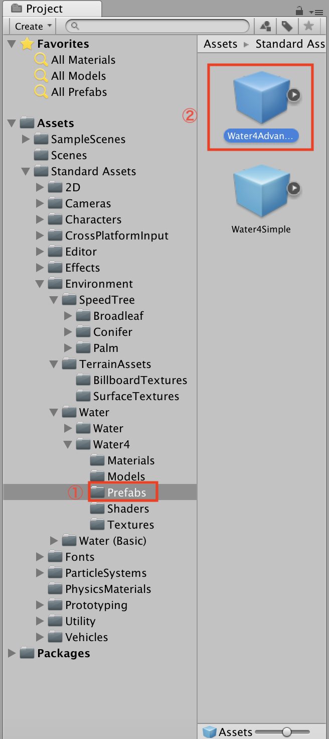329x739 pixels.
Task: Collapse the Environment folder
Action: pos(40,284)
